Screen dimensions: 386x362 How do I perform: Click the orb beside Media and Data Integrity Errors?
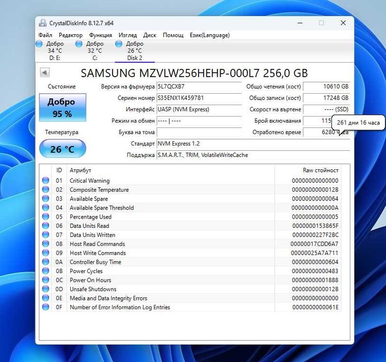tap(45, 298)
